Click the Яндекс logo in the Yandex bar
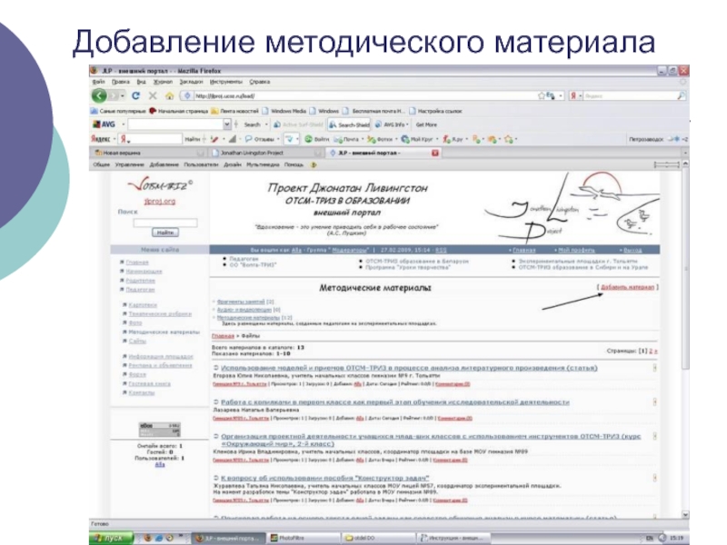Image resolution: width=727 pixels, height=545 pixels. [x=100, y=139]
